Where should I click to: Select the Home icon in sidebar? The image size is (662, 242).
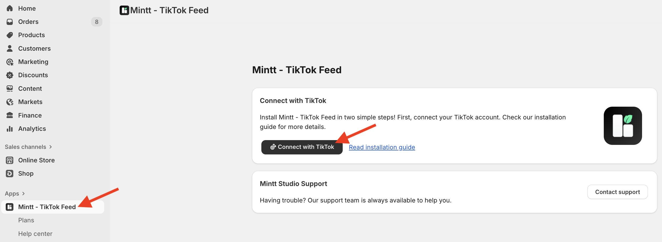point(10,8)
